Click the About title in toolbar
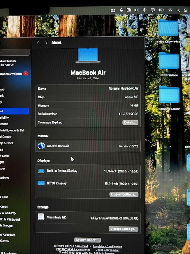 56,42
